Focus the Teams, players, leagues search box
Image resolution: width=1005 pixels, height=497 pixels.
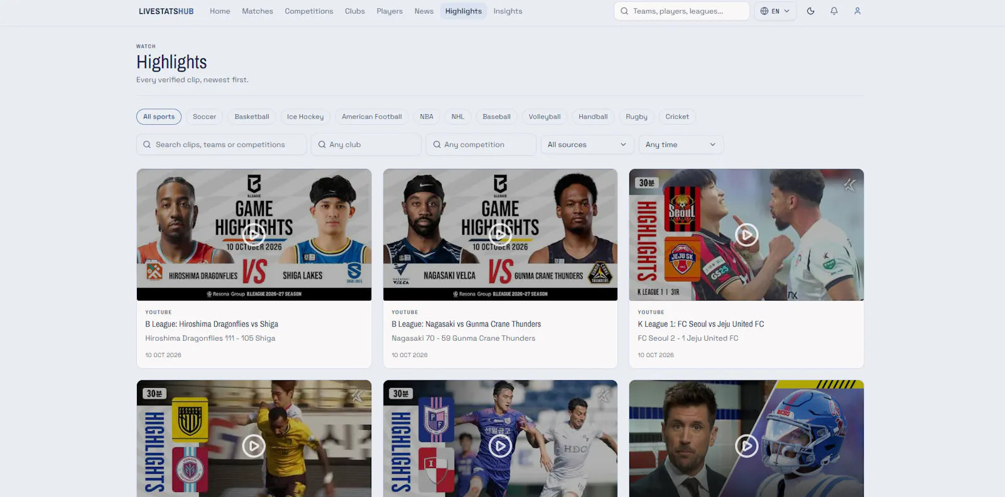[682, 11]
